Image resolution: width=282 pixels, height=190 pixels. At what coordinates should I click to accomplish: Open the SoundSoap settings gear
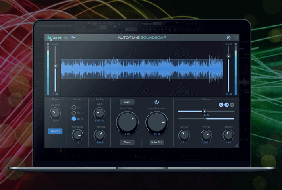(x=228, y=37)
